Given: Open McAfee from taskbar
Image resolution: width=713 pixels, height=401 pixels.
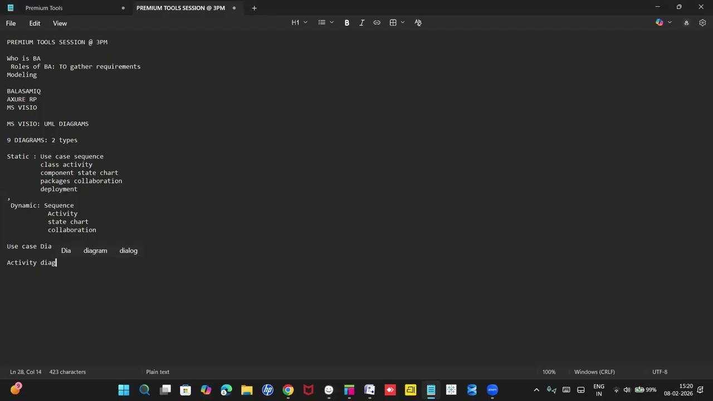Looking at the screenshot, I should (x=308, y=390).
